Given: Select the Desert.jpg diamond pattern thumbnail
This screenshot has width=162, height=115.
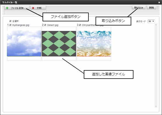Looking at the screenshot, I should [x=59, y=44].
